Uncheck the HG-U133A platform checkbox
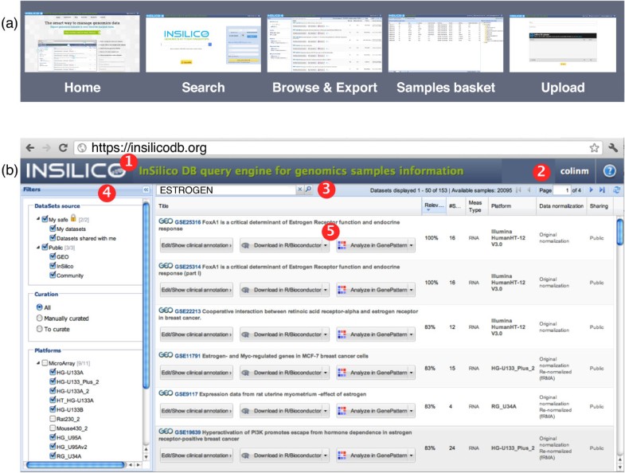 (53, 372)
